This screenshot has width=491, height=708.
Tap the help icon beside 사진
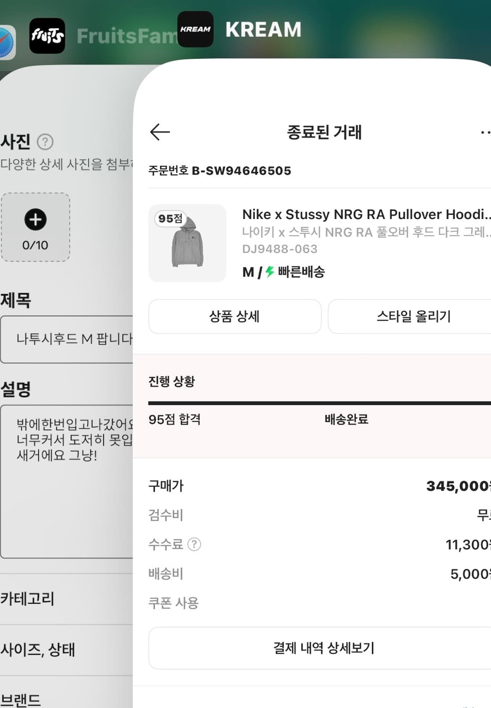click(x=45, y=142)
